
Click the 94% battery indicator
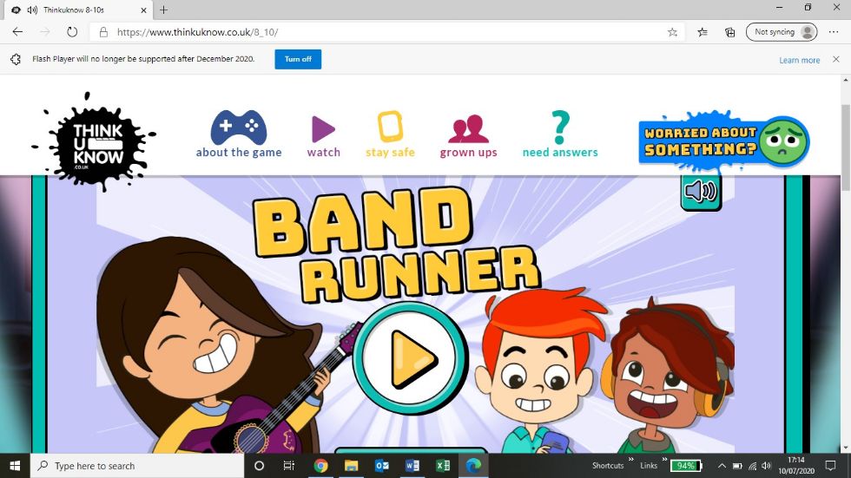(x=686, y=466)
